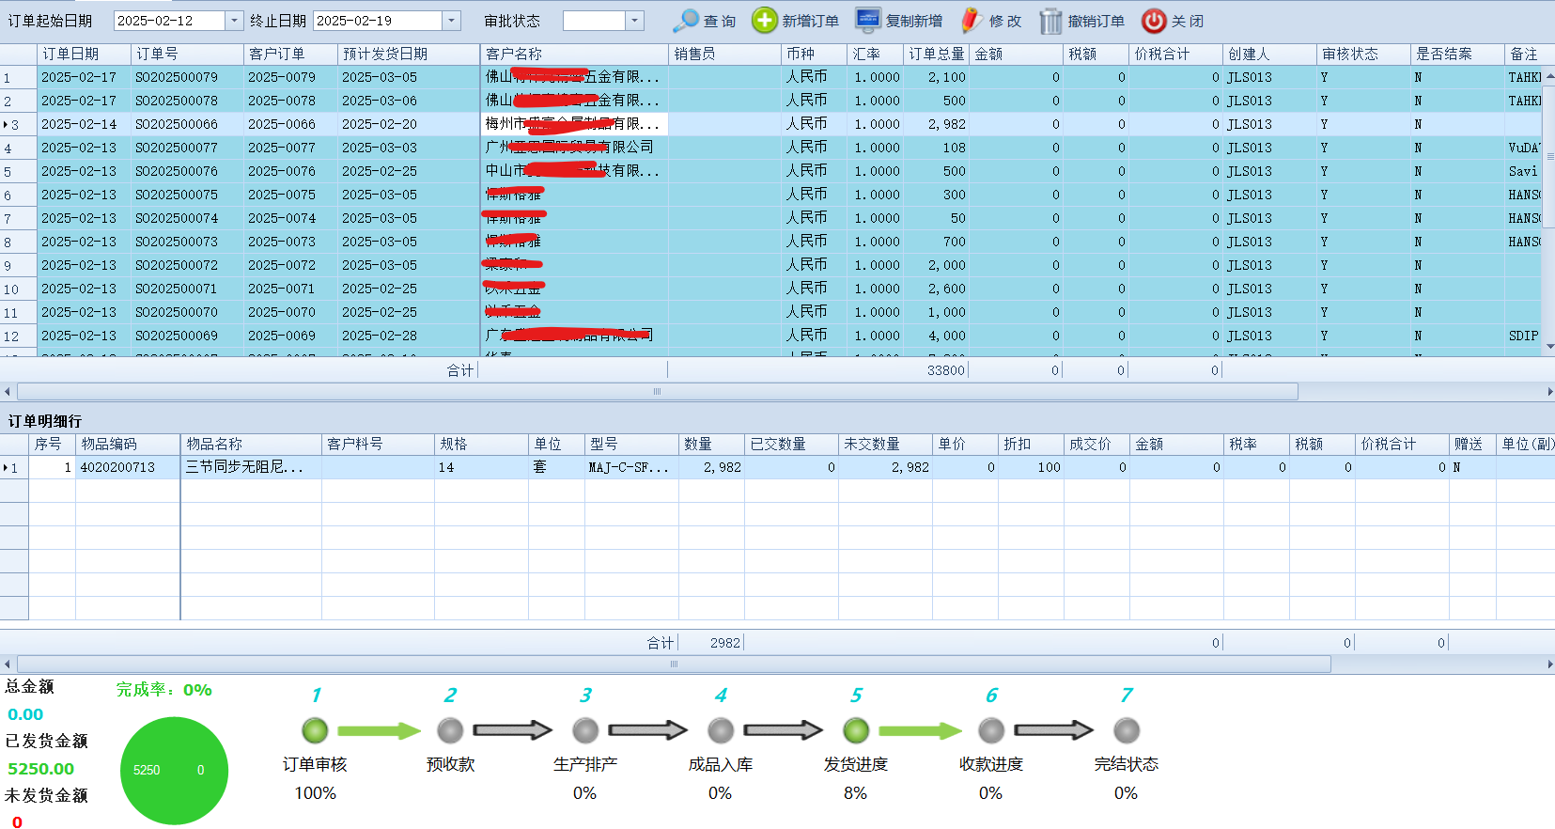
Task: Click the red 关闭 power icon
Action: [x=1154, y=21]
